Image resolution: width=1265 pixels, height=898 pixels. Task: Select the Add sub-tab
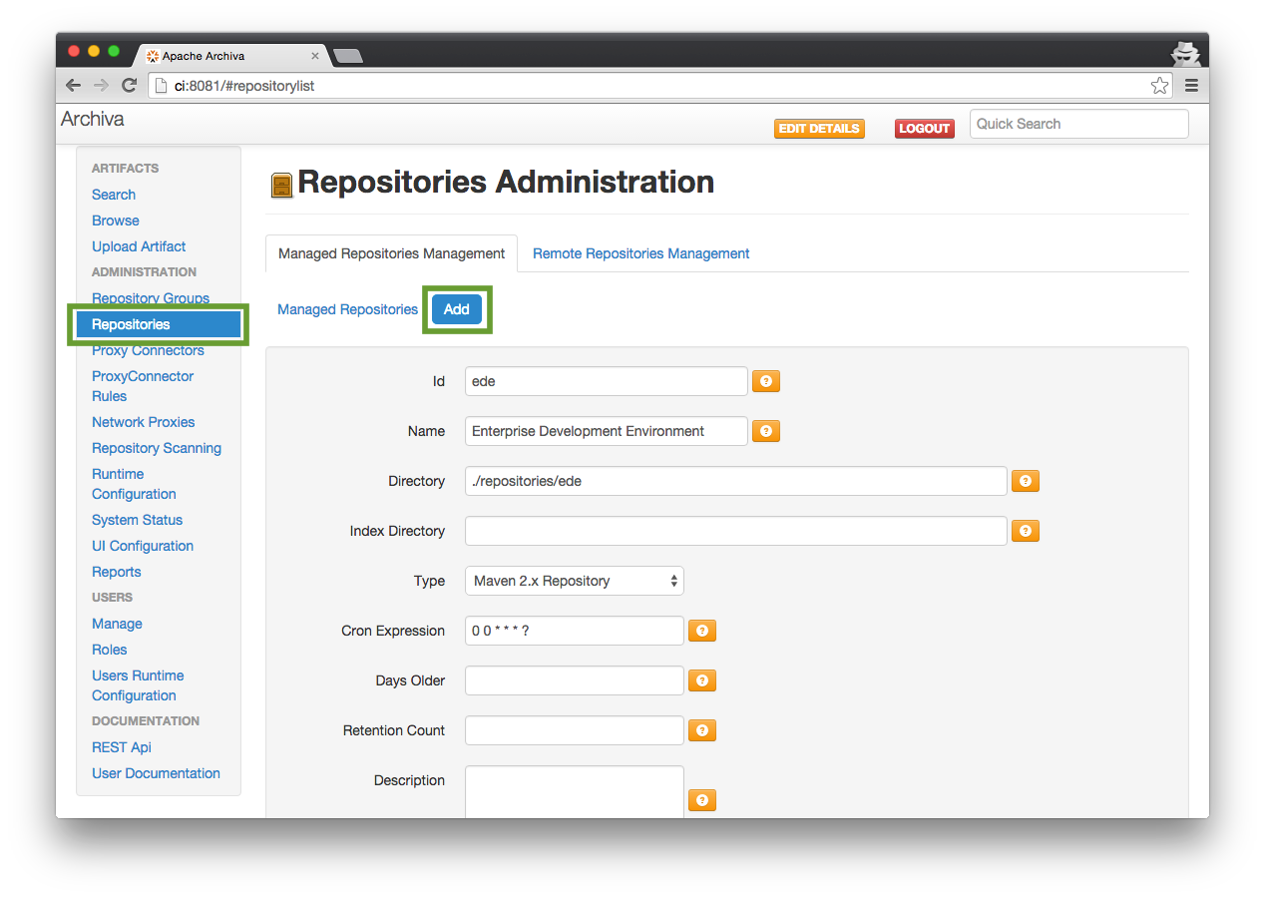click(457, 309)
